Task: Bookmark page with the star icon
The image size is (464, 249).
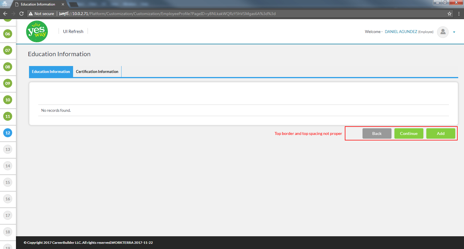Action: pyautogui.click(x=449, y=14)
